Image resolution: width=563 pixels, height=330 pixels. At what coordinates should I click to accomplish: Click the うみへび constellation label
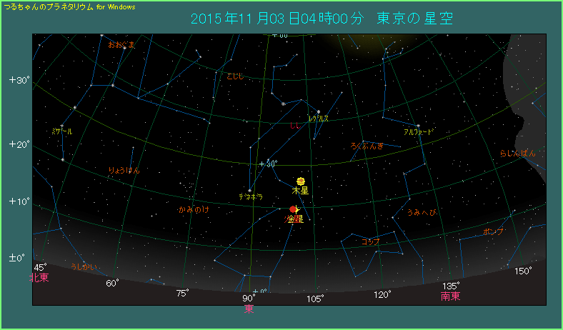coord(421,213)
